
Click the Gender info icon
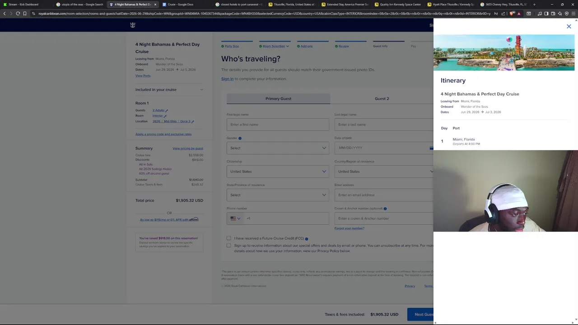pyautogui.click(x=240, y=138)
